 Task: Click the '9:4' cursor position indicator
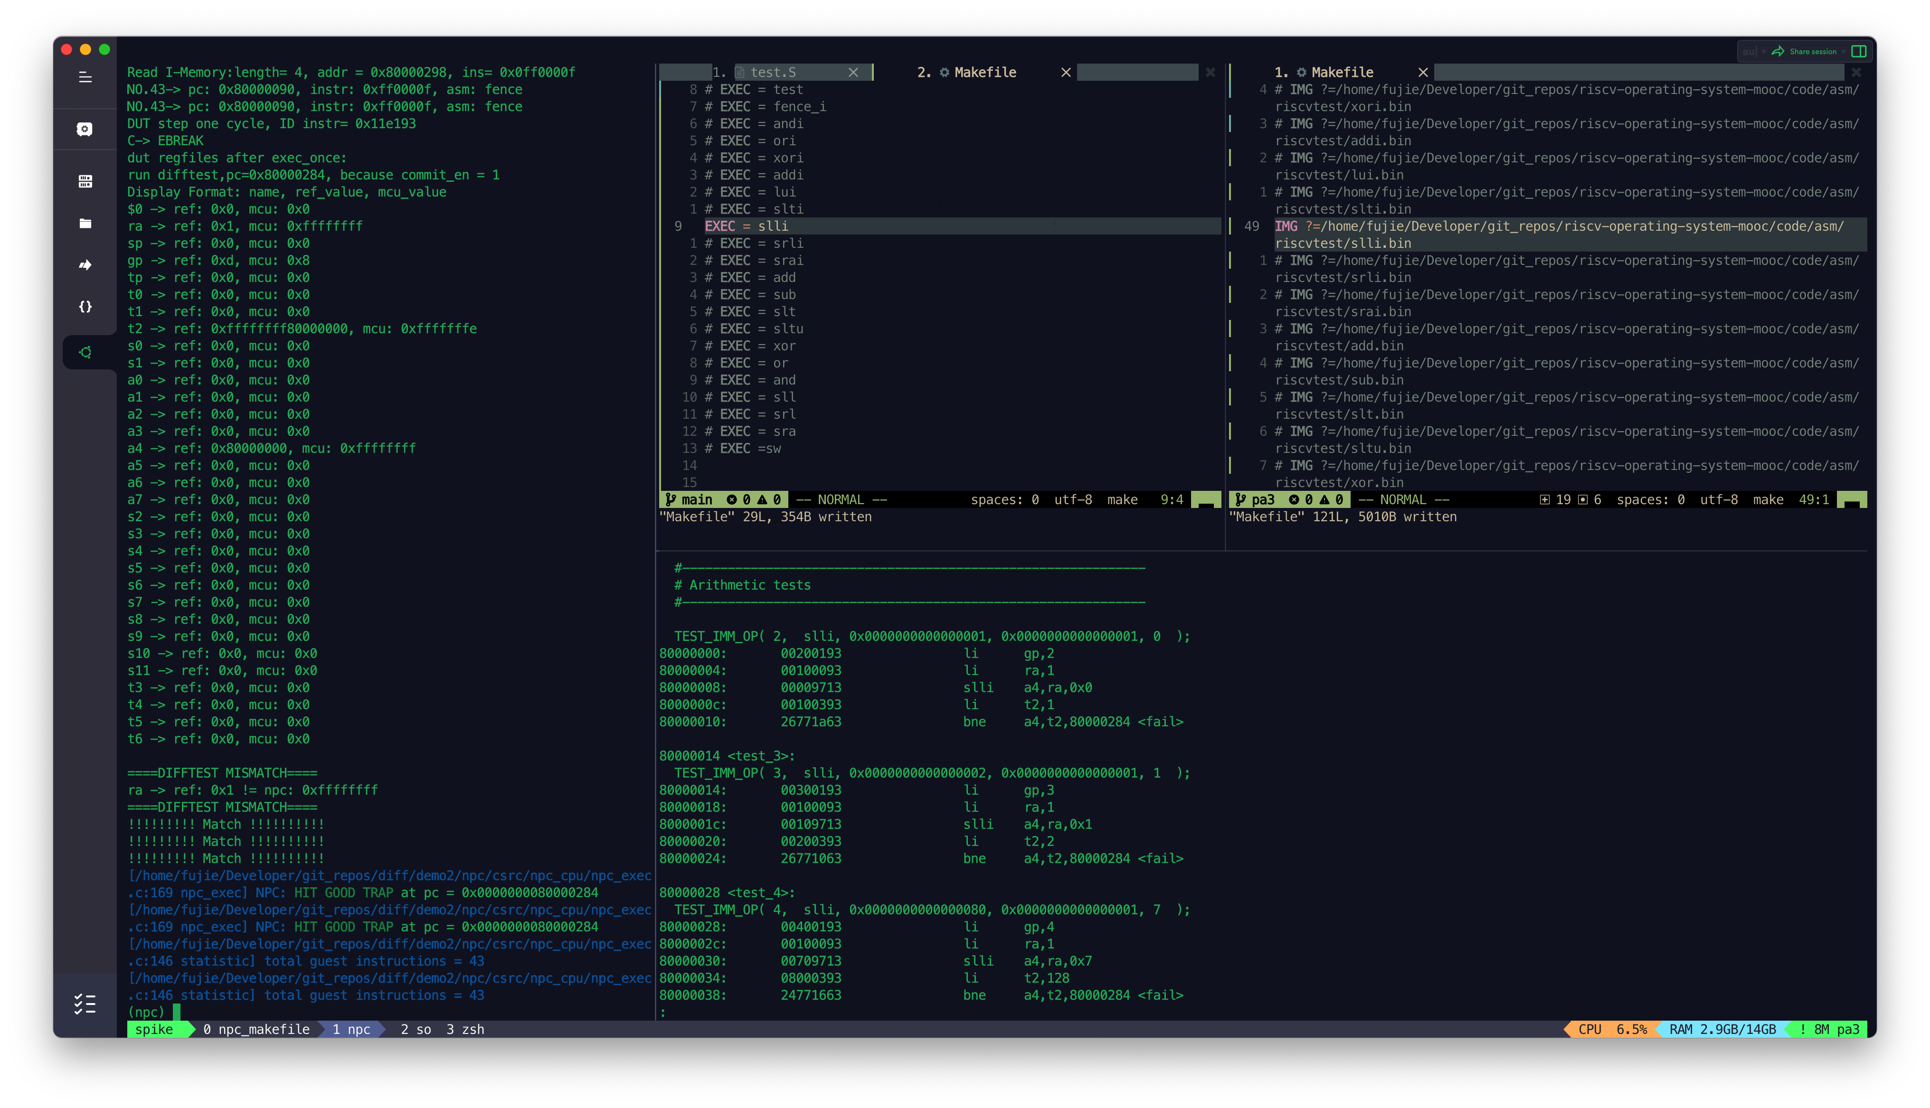click(x=1171, y=499)
